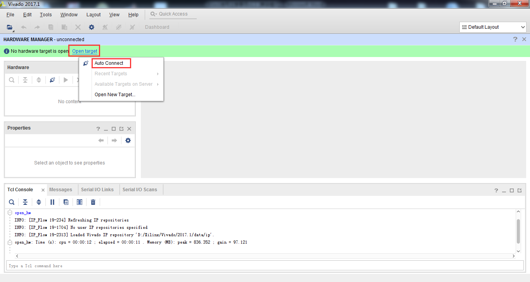Expand all output in Tcl Console

[39, 202]
